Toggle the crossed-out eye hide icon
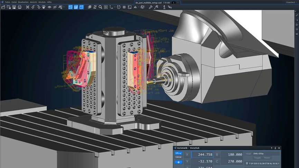 coord(55,7)
